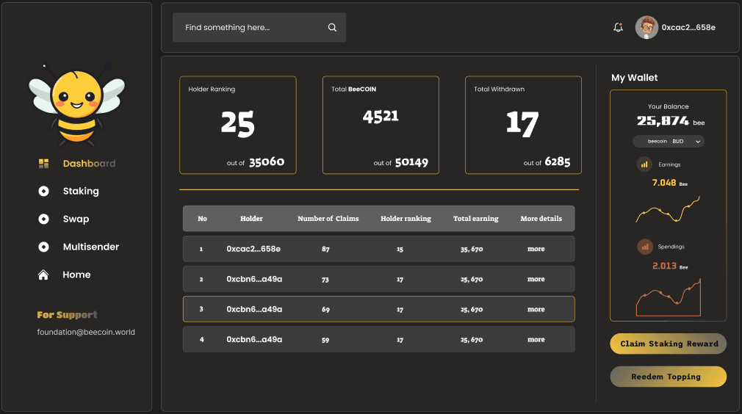Viewport: 742px width, 414px height.
Task: Click the user avatar picture
Action: click(x=646, y=27)
